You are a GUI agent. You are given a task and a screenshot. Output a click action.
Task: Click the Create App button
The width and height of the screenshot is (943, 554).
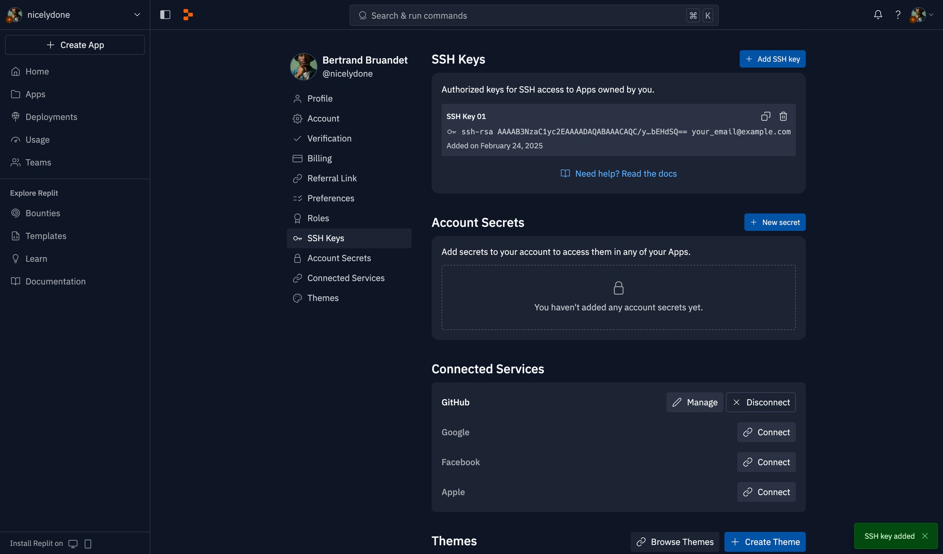[x=75, y=45]
